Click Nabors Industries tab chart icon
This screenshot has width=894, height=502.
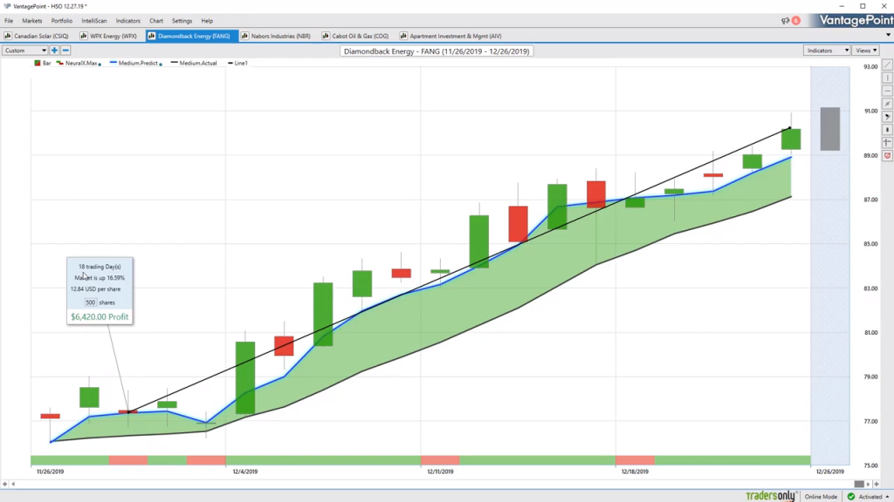(245, 36)
